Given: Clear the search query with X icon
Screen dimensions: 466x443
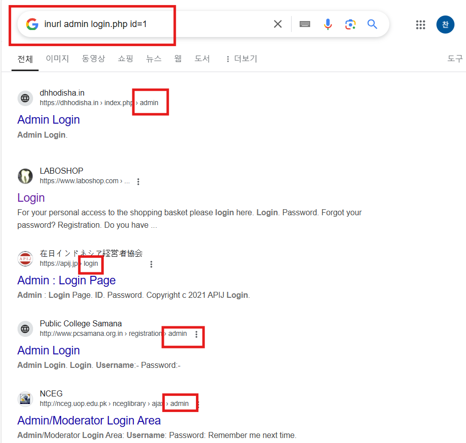Looking at the screenshot, I should [278, 24].
